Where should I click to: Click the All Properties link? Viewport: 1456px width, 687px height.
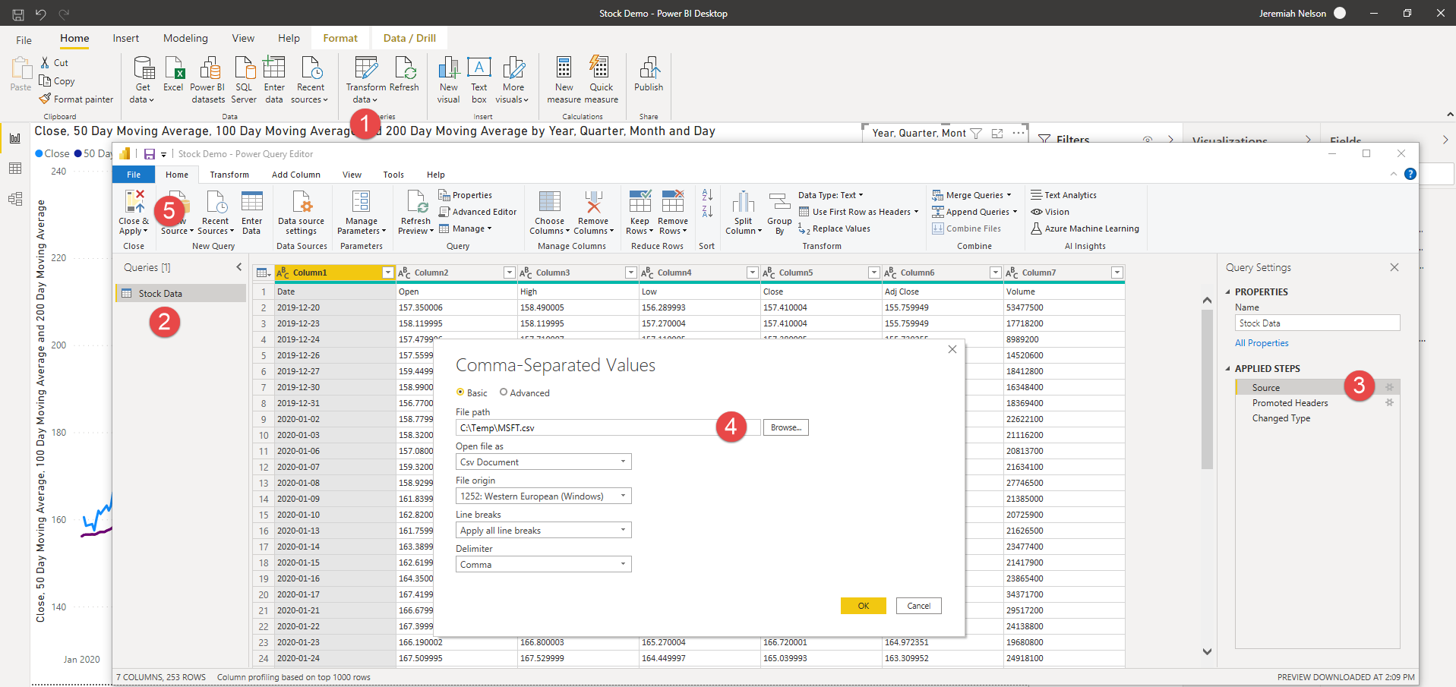(1262, 343)
